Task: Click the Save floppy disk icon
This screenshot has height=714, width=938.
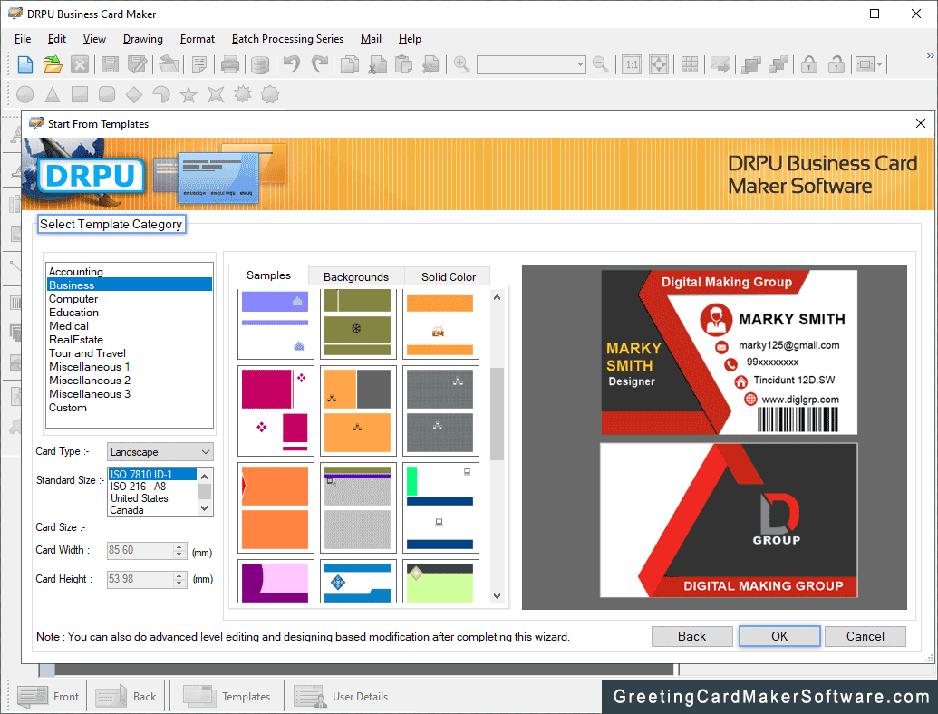Action: tap(110, 64)
